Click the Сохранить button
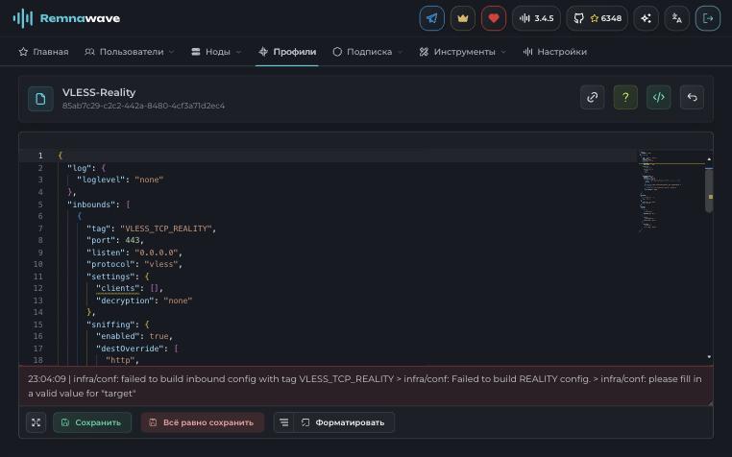 [x=92, y=422]
